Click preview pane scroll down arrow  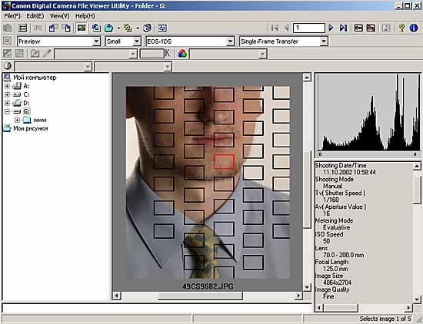[x=307, y=287]
